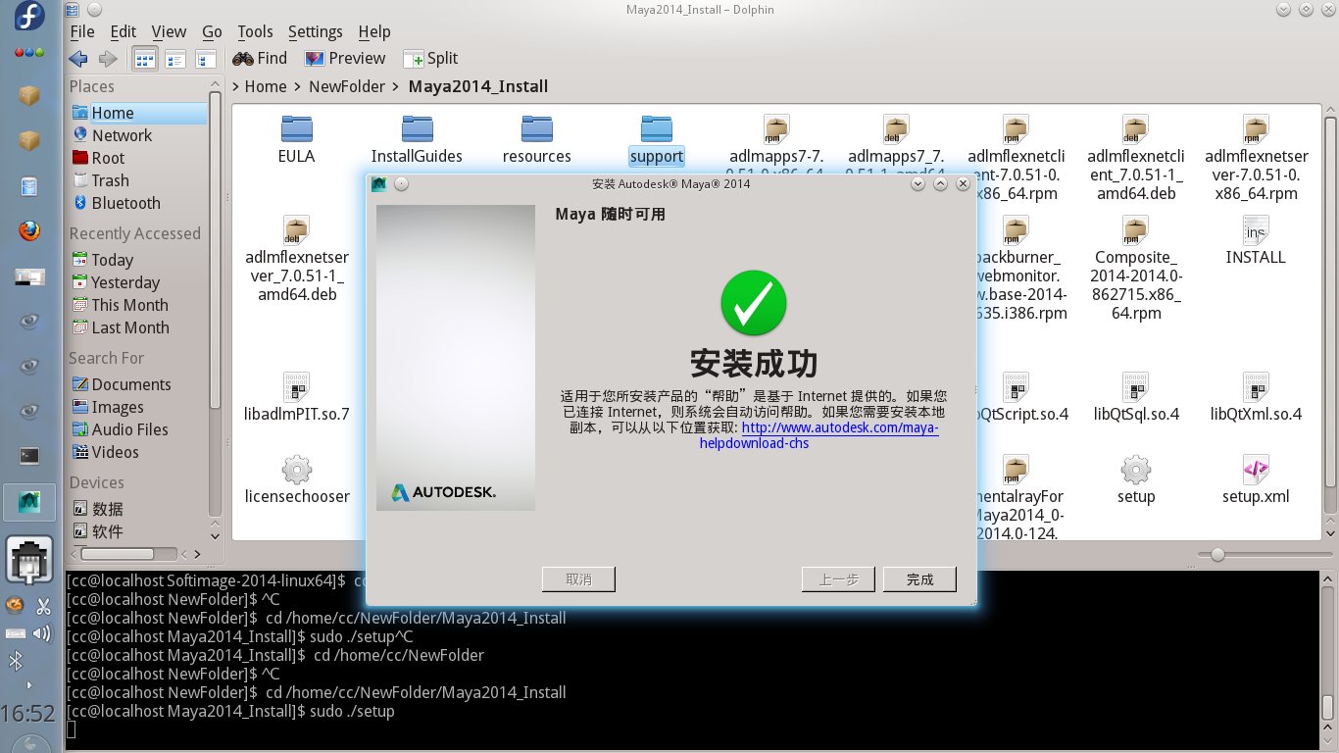Viewport: 1339px width, 753px height.
Task: Select the licensechooser executable
Action: pos(297,478)
